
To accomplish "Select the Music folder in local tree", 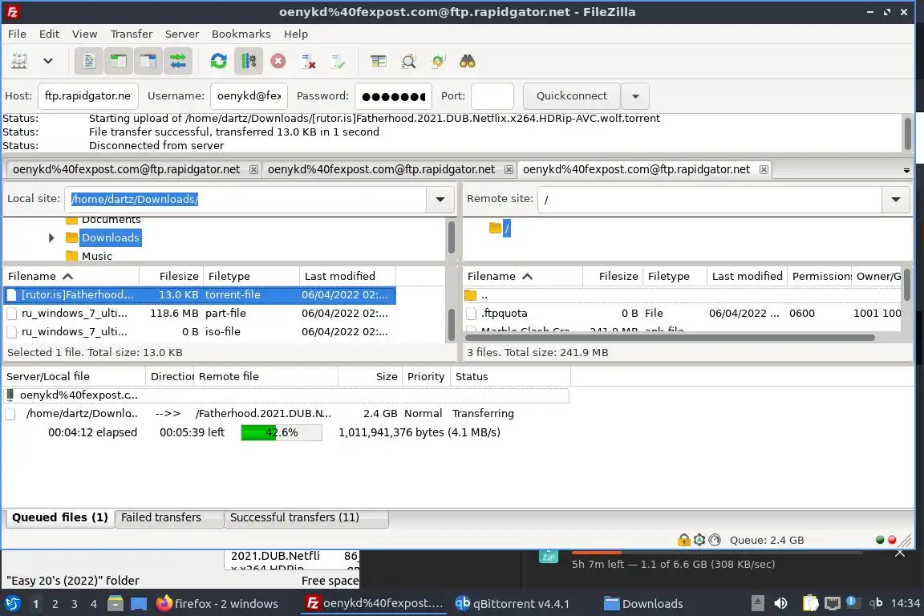I will [x=96, y=256].
